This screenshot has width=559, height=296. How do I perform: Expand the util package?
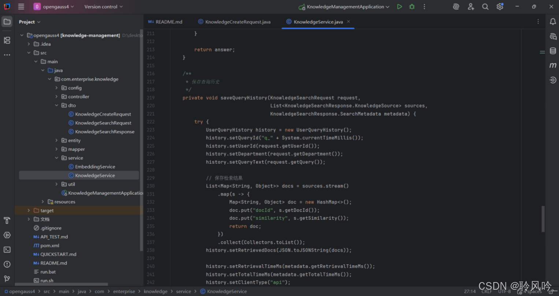[x=57, y=184]
